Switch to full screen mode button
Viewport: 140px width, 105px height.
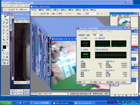(8, 60)
